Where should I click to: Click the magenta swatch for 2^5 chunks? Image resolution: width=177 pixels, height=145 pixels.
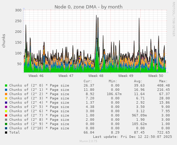(x=6, y=107)
